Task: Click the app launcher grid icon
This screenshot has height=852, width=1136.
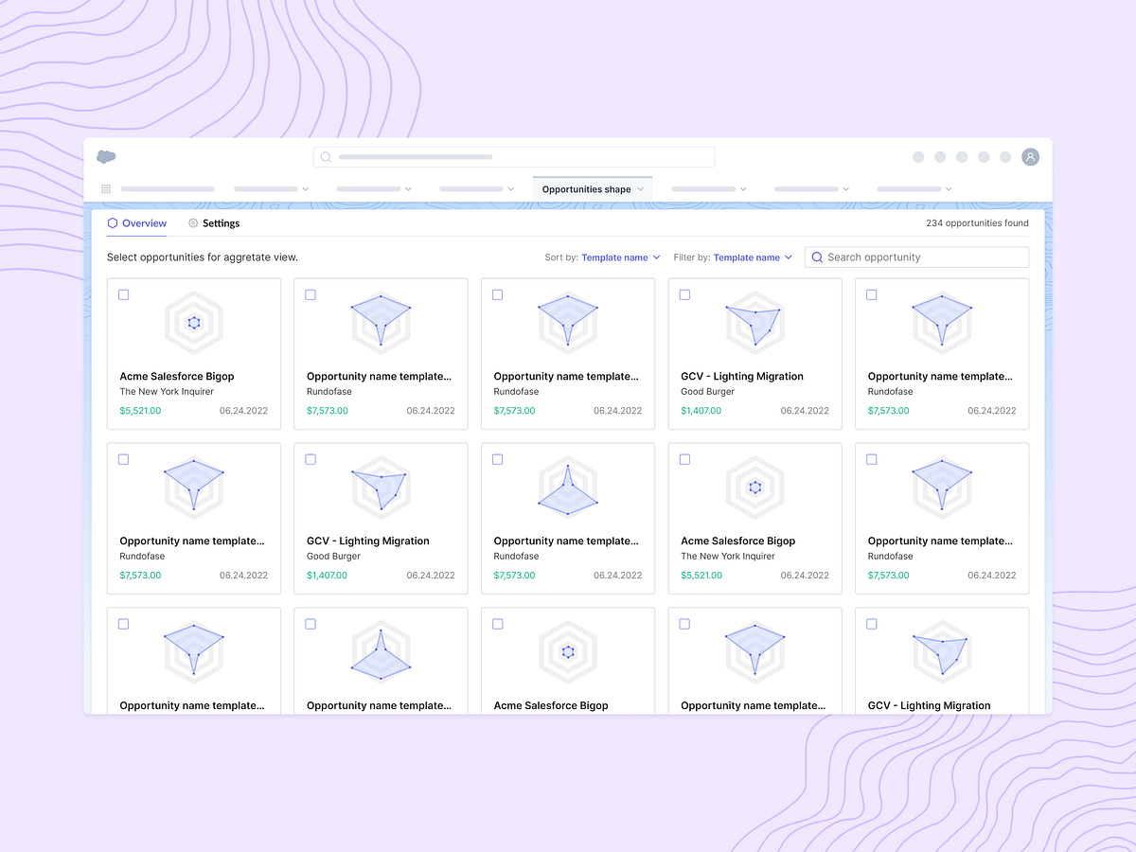Action: click(x=106, y=188)
